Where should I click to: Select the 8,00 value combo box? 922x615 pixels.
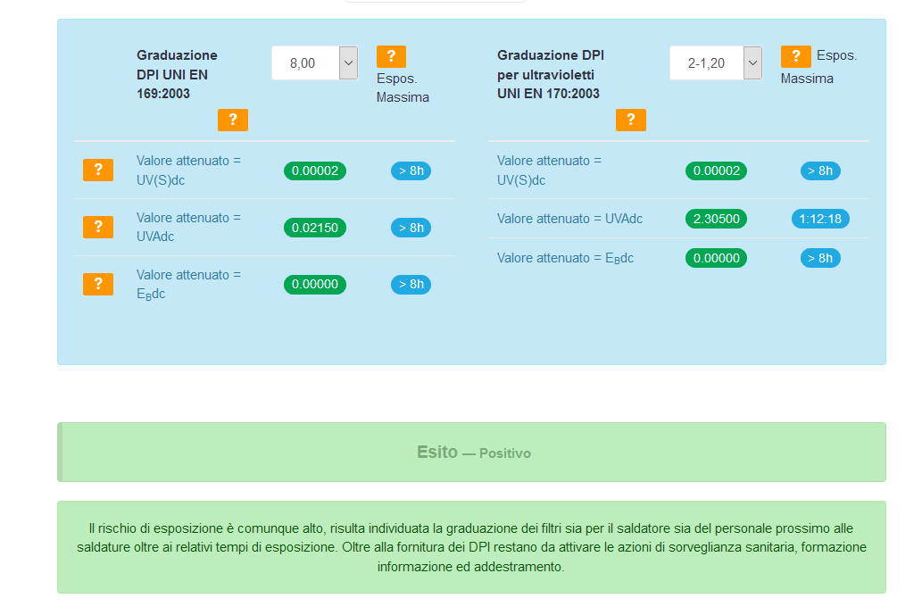314,62
